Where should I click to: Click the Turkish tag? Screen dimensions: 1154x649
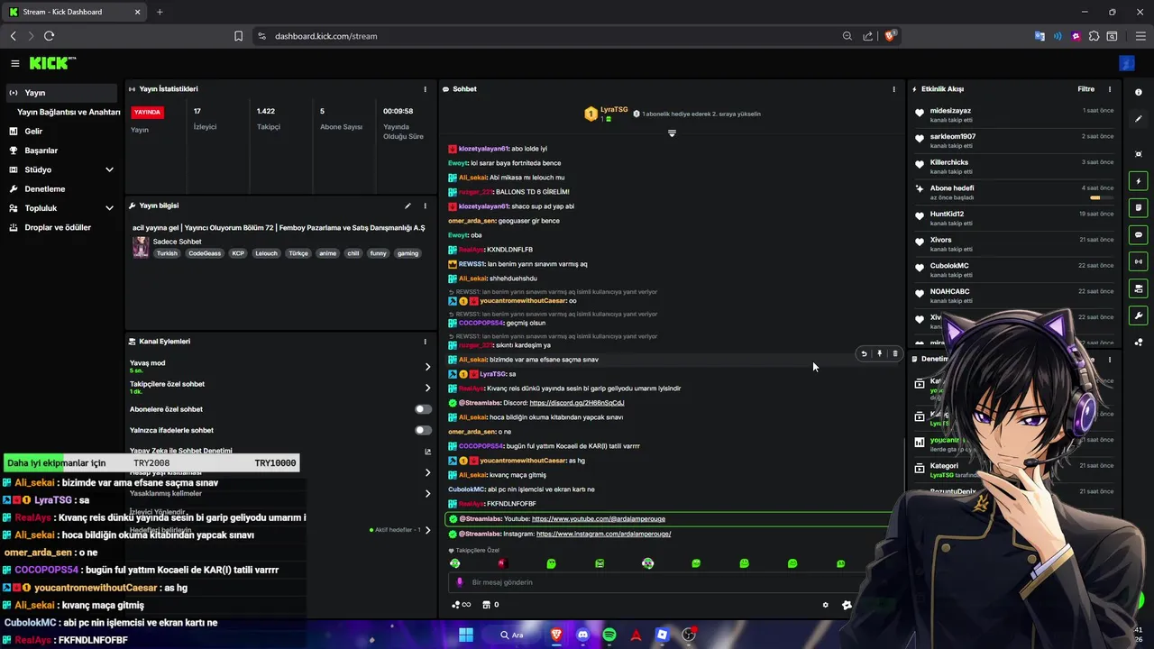[x=167, y=253]
